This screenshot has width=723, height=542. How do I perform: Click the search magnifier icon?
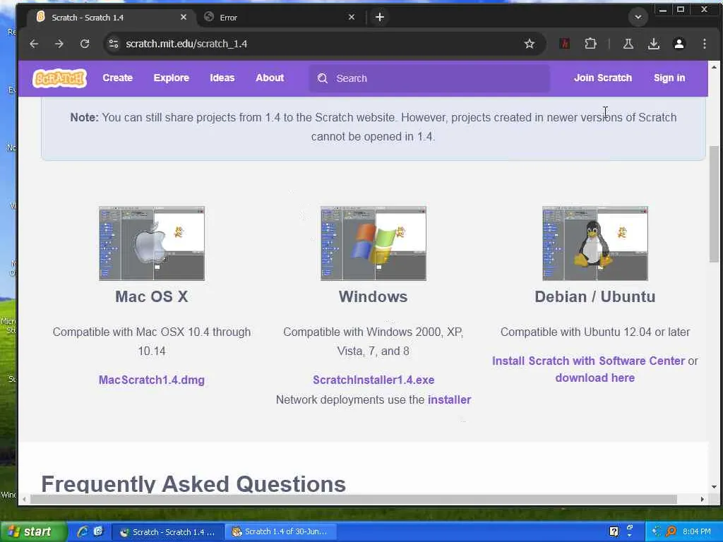tap(322, 78)
